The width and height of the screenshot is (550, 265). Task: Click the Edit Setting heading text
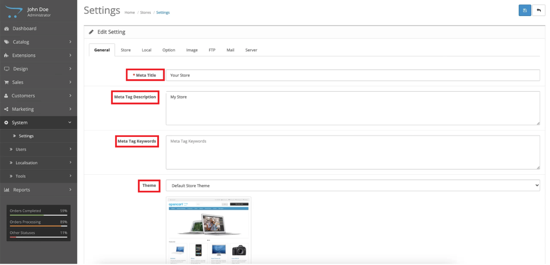click(111, 32)
